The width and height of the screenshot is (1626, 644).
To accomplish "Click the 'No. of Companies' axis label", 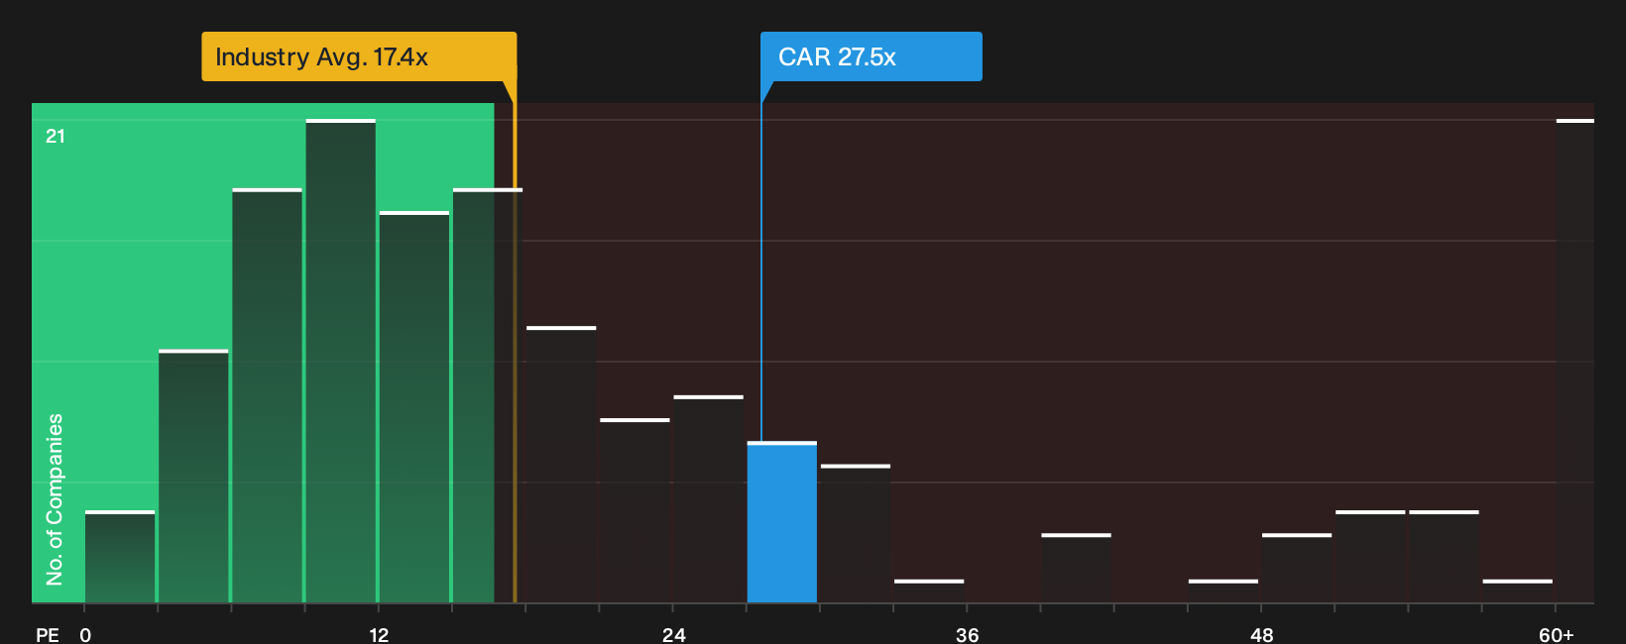I will [55, 498].
